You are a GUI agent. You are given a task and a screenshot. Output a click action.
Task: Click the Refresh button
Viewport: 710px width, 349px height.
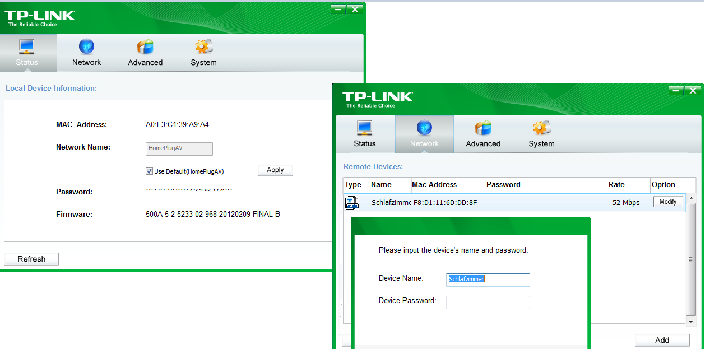31,259
